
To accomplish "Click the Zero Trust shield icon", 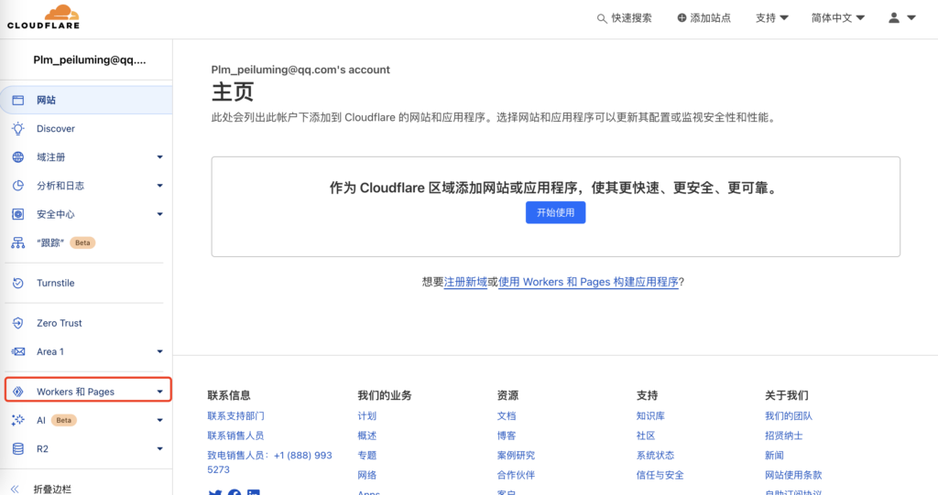I will tap(17, 323).
